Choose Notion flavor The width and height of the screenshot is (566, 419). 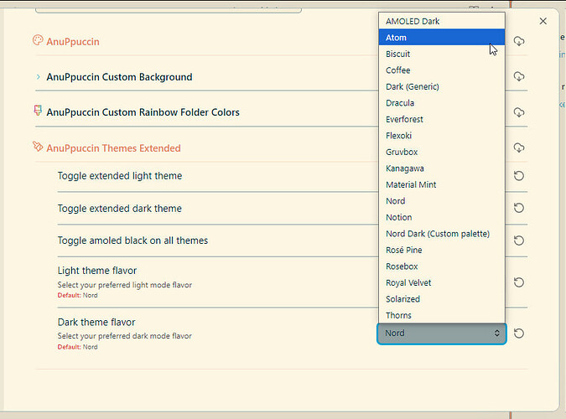(x=441, y=217)
